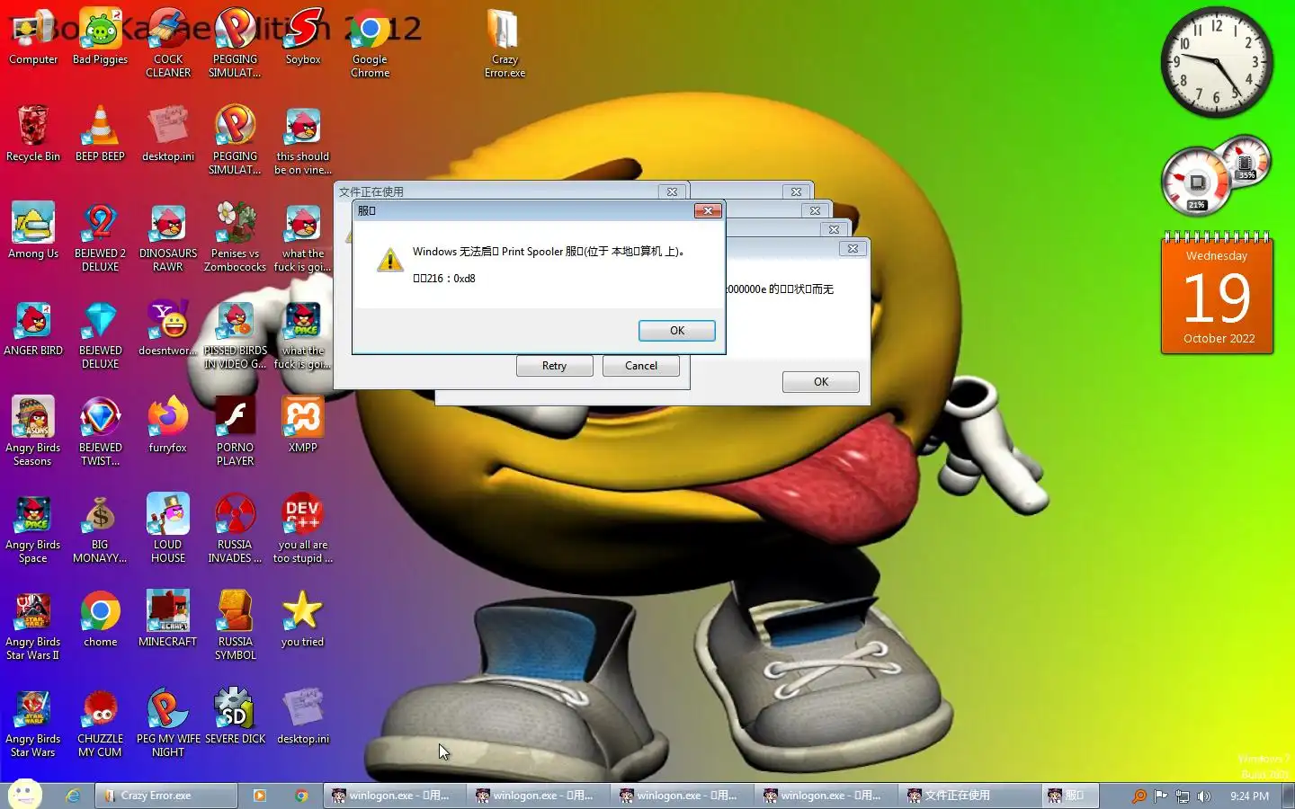The width and height of the screenshot is (1295, 809).
Task: Select the Crazy Error.exe desktop file
Action: [505, 43]
